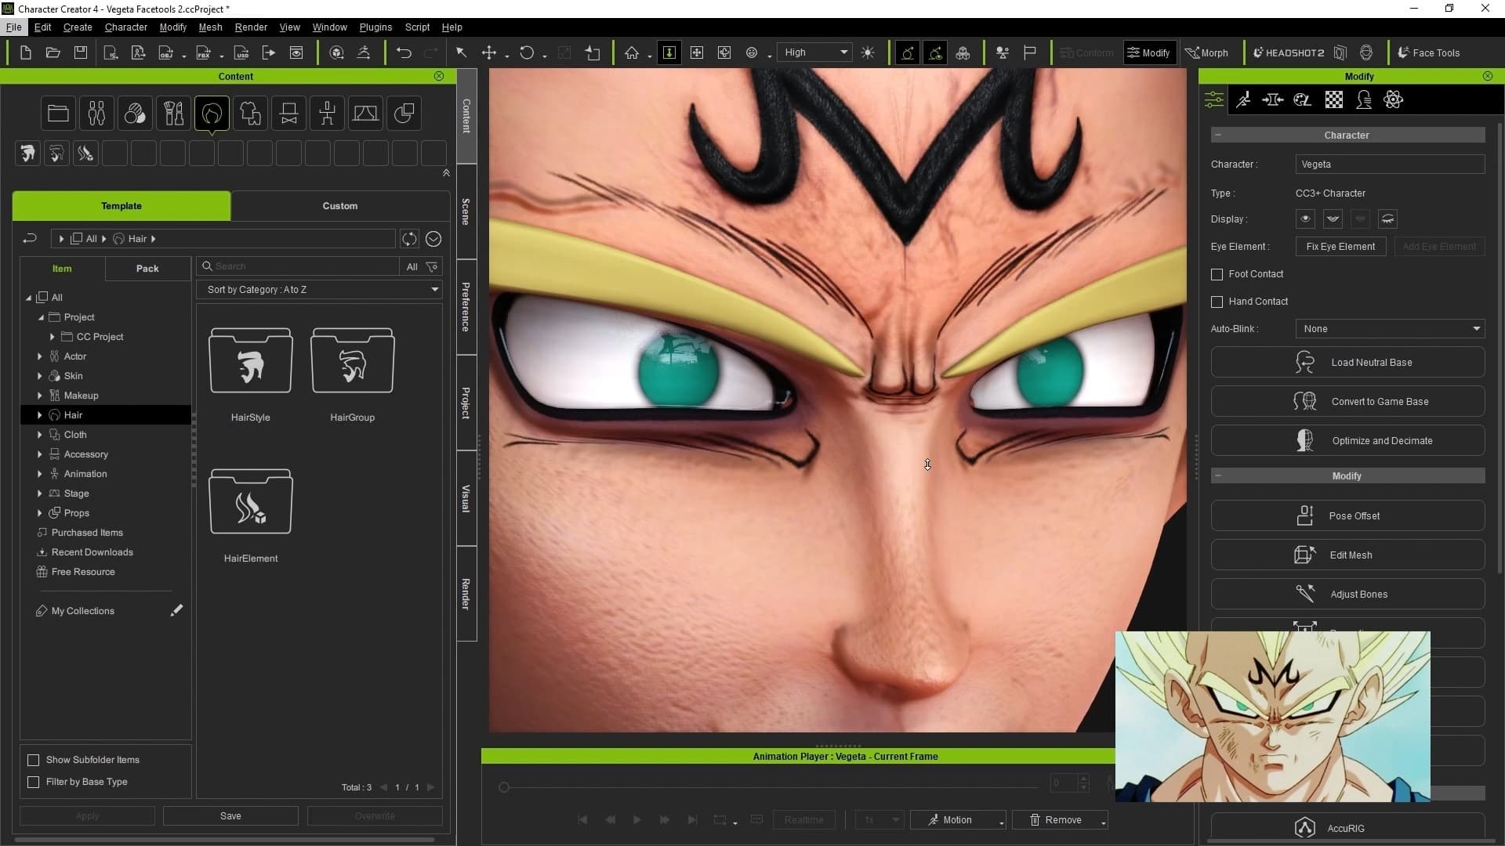Screen dimensions: 1505x846
Task: Open the Skin content category icon
Action: 135,114
